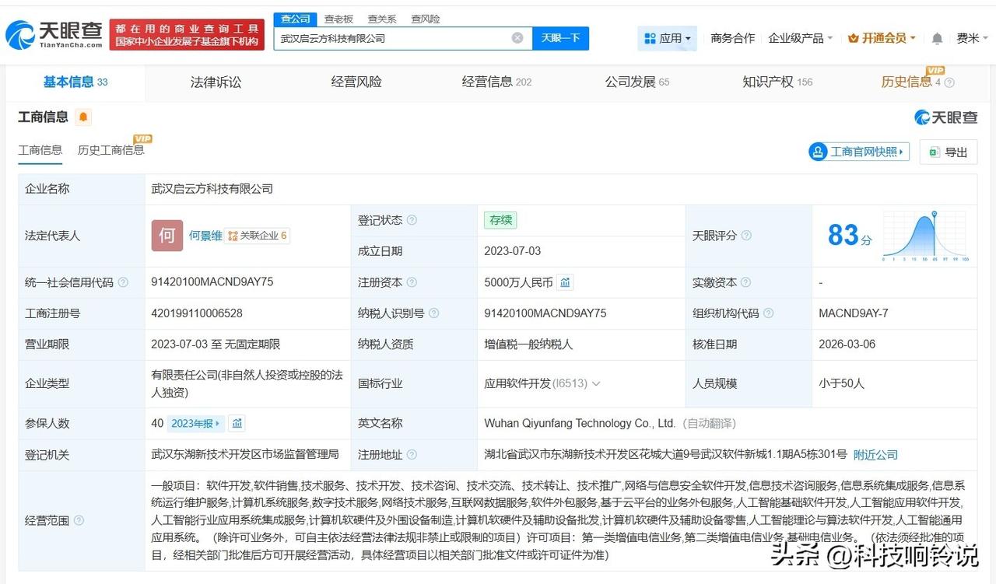The image size is (996, 584).
Task: Click the red promotional banner beside the logo
Action: point(187,35)
